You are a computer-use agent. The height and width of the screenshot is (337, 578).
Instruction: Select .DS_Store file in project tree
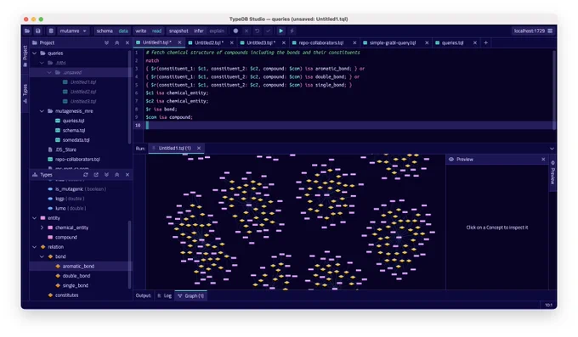pos(65,149)
